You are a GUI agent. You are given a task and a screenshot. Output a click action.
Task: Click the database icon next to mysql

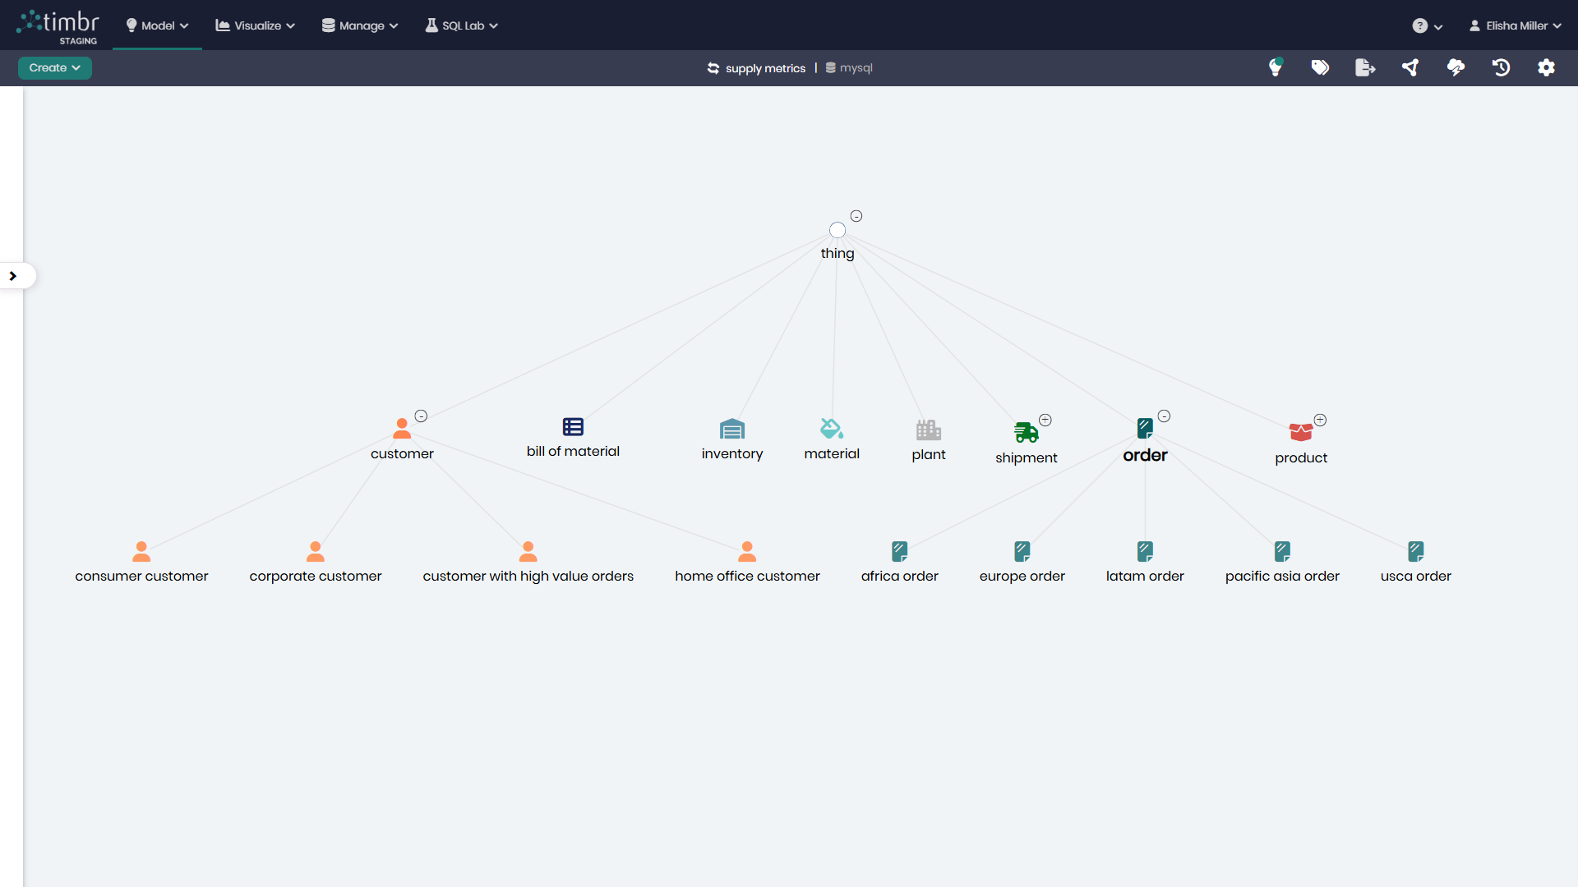point(832,67)
